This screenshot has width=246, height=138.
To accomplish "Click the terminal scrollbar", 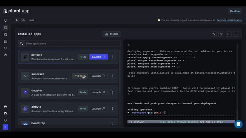I will 237,116.
